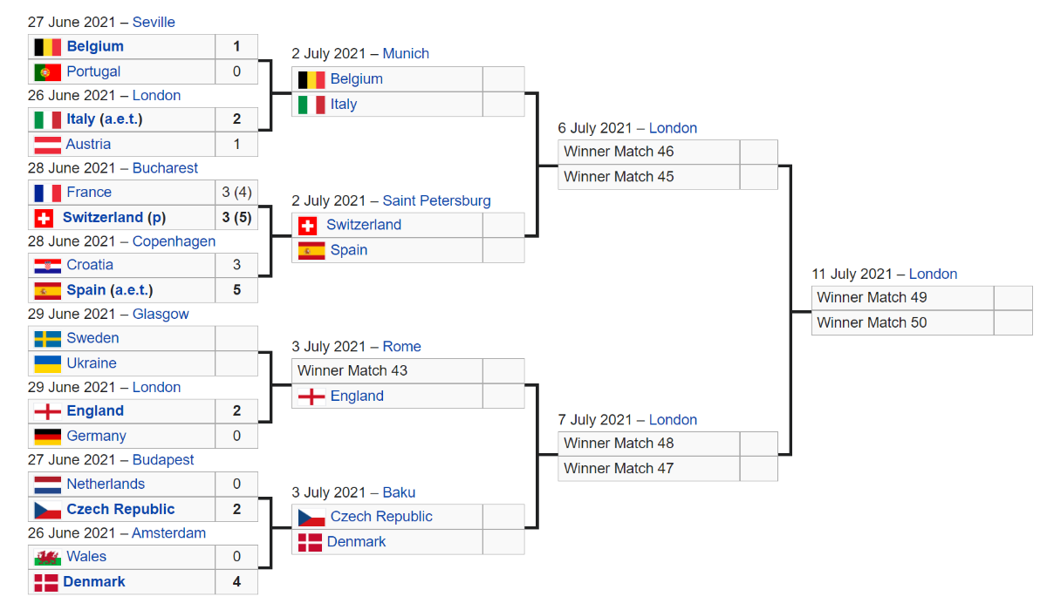
Task: Click the Italy flag in the Munich quarter-final
Action: click(x=311, y=105)
